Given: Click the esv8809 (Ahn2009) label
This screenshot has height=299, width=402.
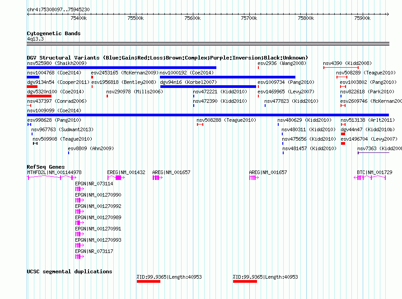Looking at the screenshot, I should 91,148.
